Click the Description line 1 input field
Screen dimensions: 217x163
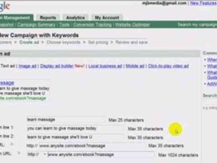pyautogui.click(x=75, y=129)
